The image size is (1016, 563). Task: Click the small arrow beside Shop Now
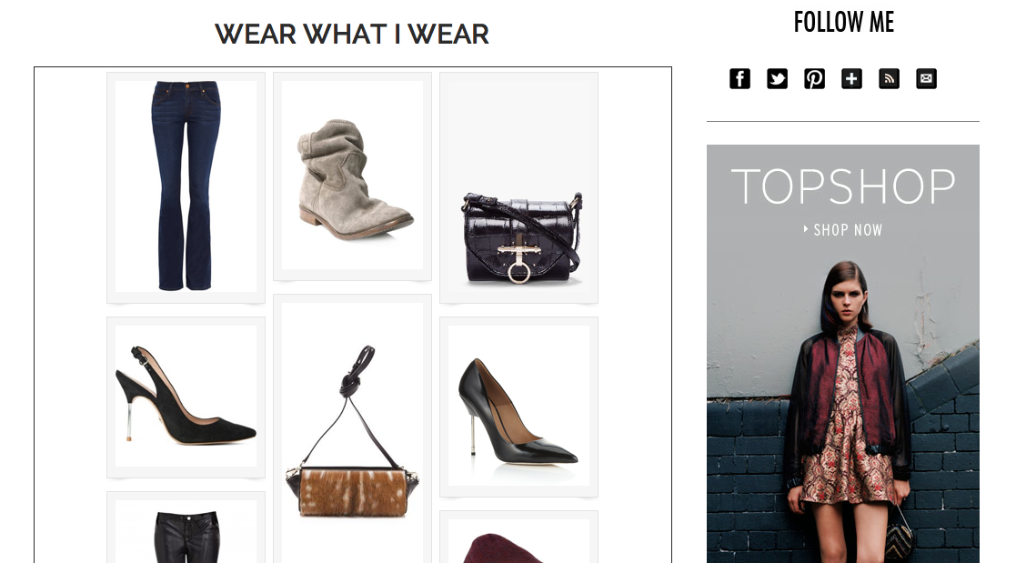(805, 228)
